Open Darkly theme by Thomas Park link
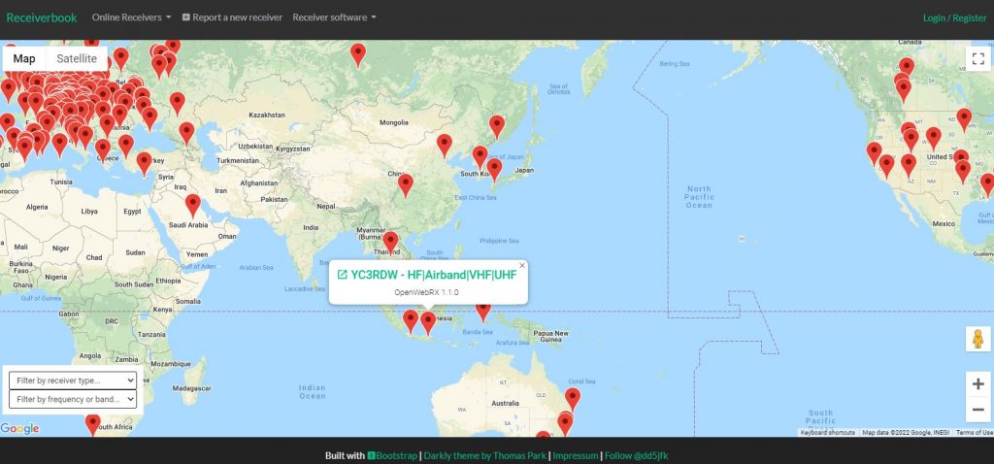Screen dimensions: 994x464 (x=485, y=456)
